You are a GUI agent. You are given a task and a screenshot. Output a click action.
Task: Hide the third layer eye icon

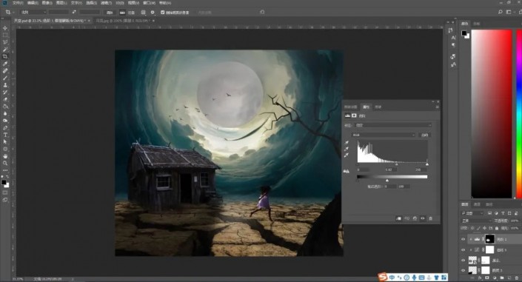463,260
